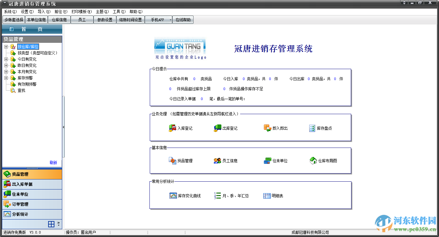Switch to 出入库单据 navigation tab
This screenshot has width=439, height=237.
pyautogui.click(x=32, y=184)
